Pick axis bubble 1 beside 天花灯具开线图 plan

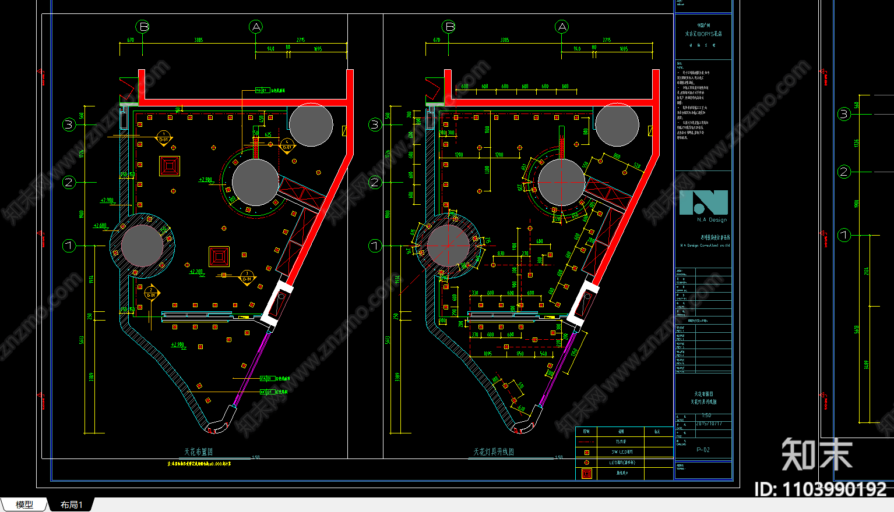(x=375, y=246)
